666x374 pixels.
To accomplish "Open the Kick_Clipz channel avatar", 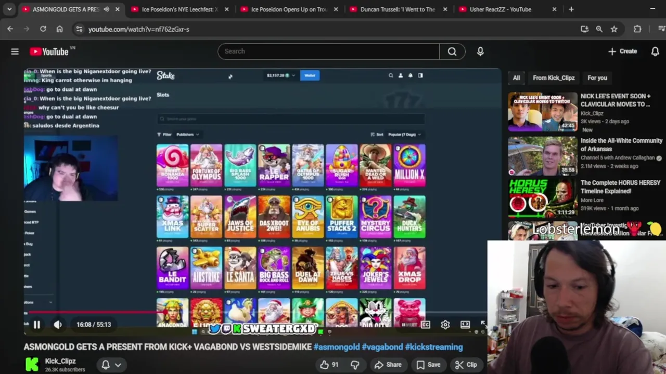I will [x=32, y=365].
